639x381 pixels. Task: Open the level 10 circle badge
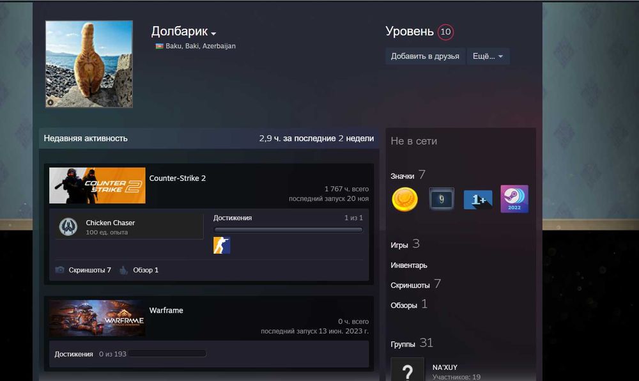(445, 32)
